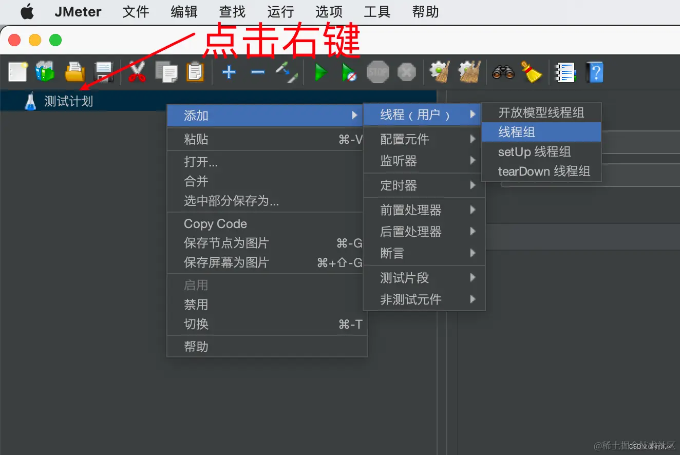The width and height of the screenshot is (680, 455).
Task: Click the Paste clipboard icon
Action: pos(195,72)
